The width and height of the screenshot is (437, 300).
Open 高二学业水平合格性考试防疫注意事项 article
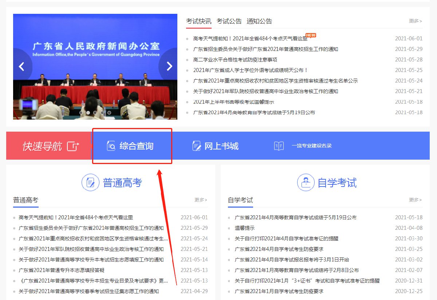coord(235,60)
